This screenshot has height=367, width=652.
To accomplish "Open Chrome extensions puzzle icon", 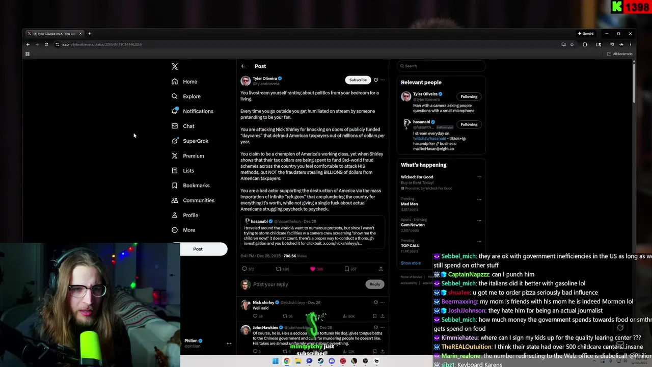I will pyautogui.click(x=585, y=44).
